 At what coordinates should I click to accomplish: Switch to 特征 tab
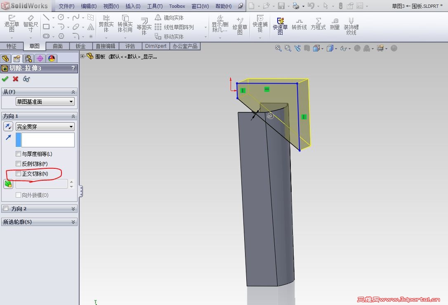12,46
